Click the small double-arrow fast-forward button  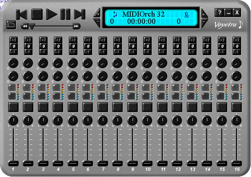click(76, 26)
